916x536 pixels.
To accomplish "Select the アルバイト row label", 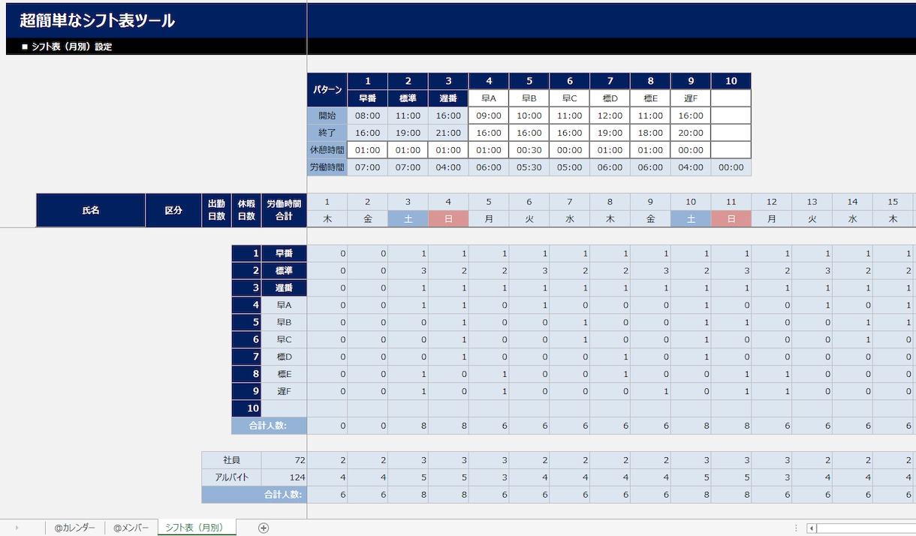I will 232,477.
